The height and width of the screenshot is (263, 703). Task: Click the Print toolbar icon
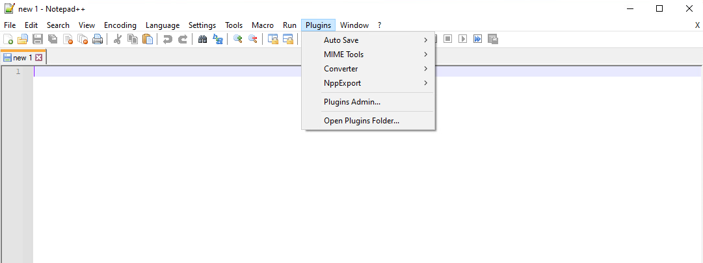[x=98, y=39]
